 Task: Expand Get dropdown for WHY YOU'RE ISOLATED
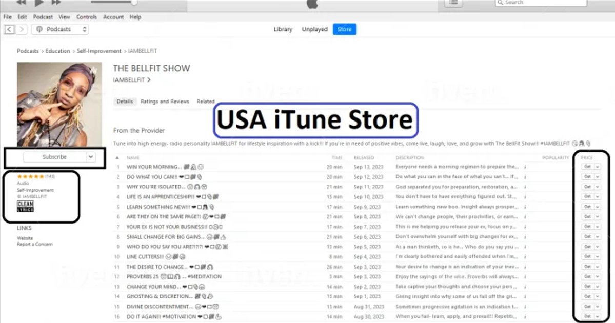click(x=598, y=187)
